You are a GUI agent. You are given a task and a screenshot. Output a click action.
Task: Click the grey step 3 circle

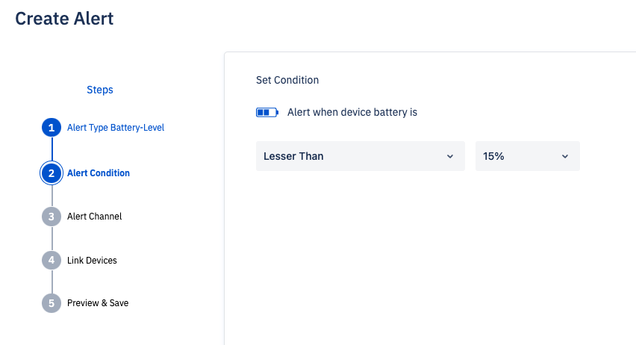[52, 217]
